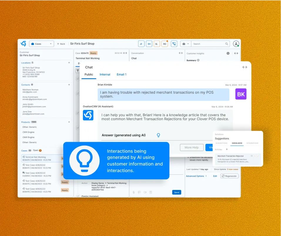Screen dimensions: 281x236
Task: Click the OvationCXM AI Assistant avatar
Action: click(88, 115)
